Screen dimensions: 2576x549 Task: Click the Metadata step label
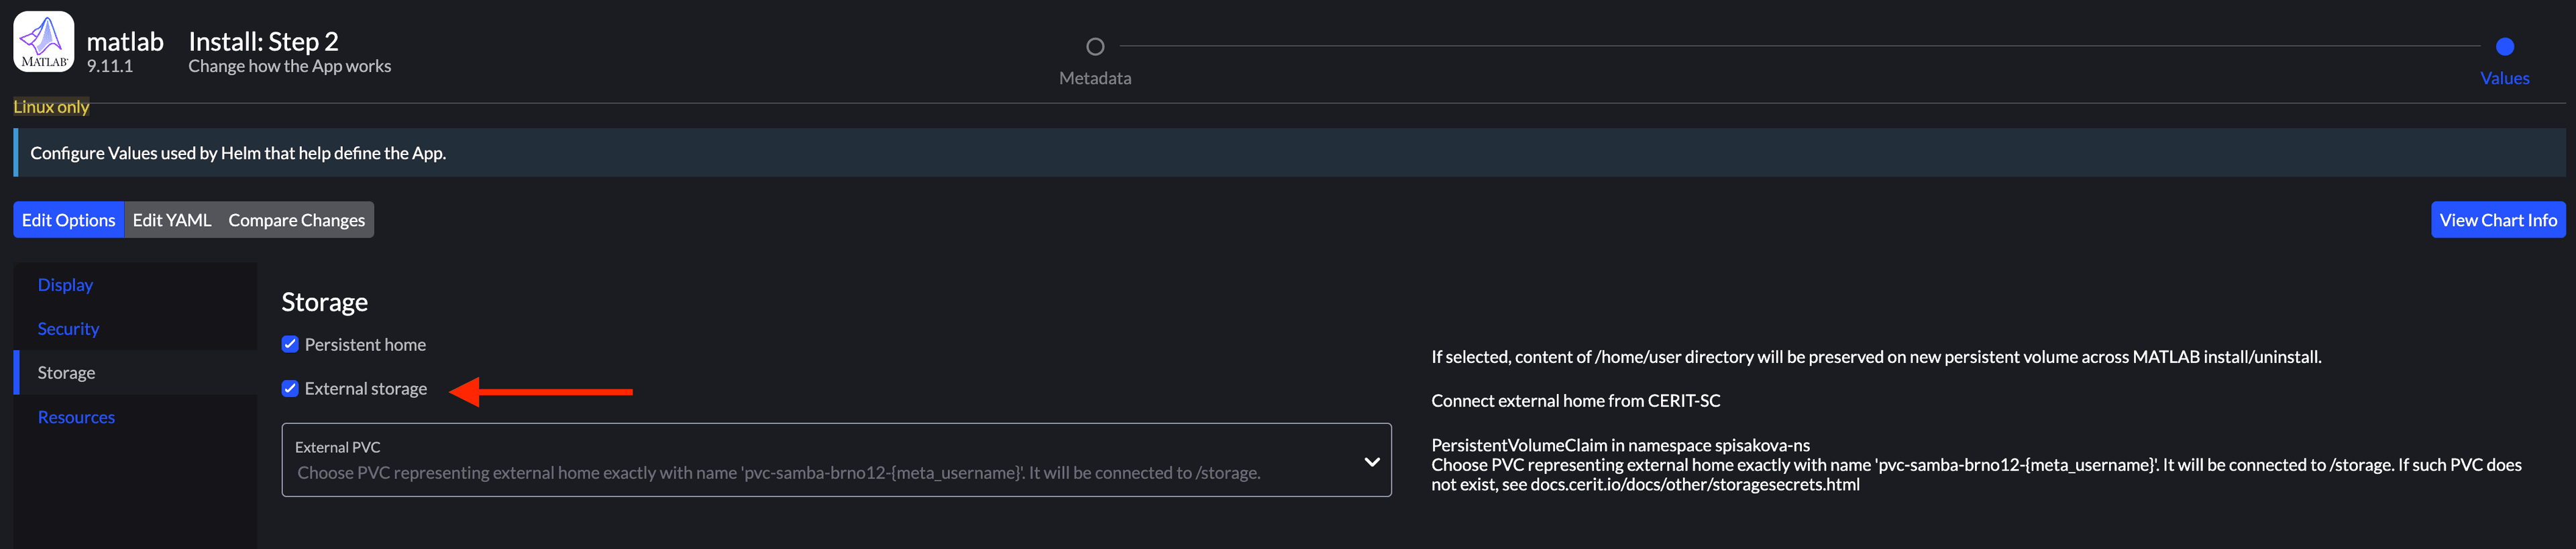click(x=1095, y=78)
